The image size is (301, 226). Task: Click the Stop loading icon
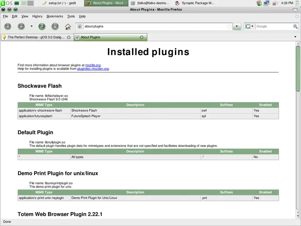55,26
